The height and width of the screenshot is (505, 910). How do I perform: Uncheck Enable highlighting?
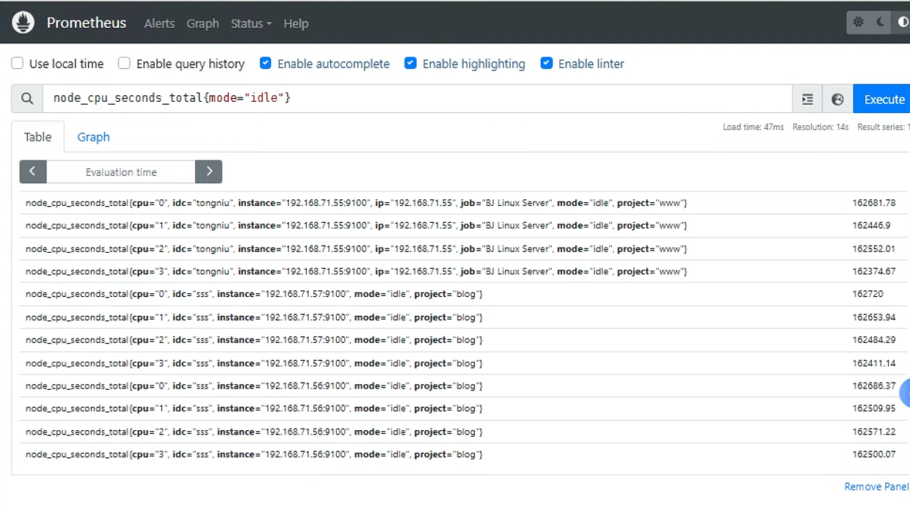click(x=411, y=64)
